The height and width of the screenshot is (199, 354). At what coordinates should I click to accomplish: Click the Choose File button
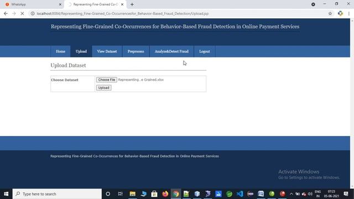(x=107, y=80)
